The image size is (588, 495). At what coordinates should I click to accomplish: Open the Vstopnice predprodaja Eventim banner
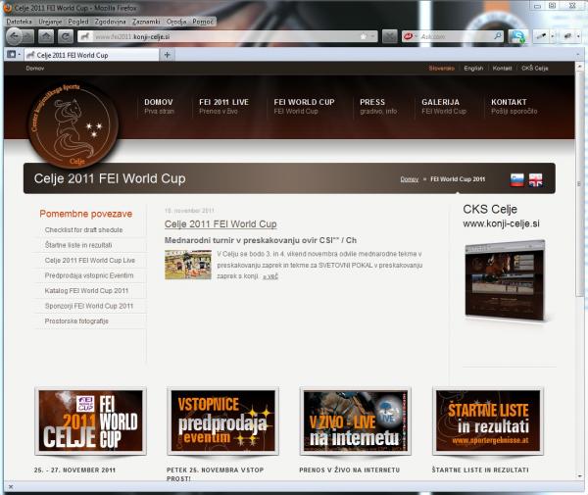[222, 421]
